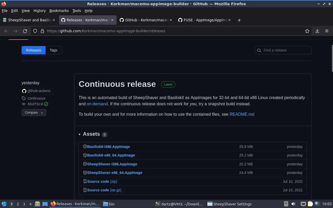333x208 pixels.
Task: Bookmark this page with the star icon
Action: coord(307,31)
